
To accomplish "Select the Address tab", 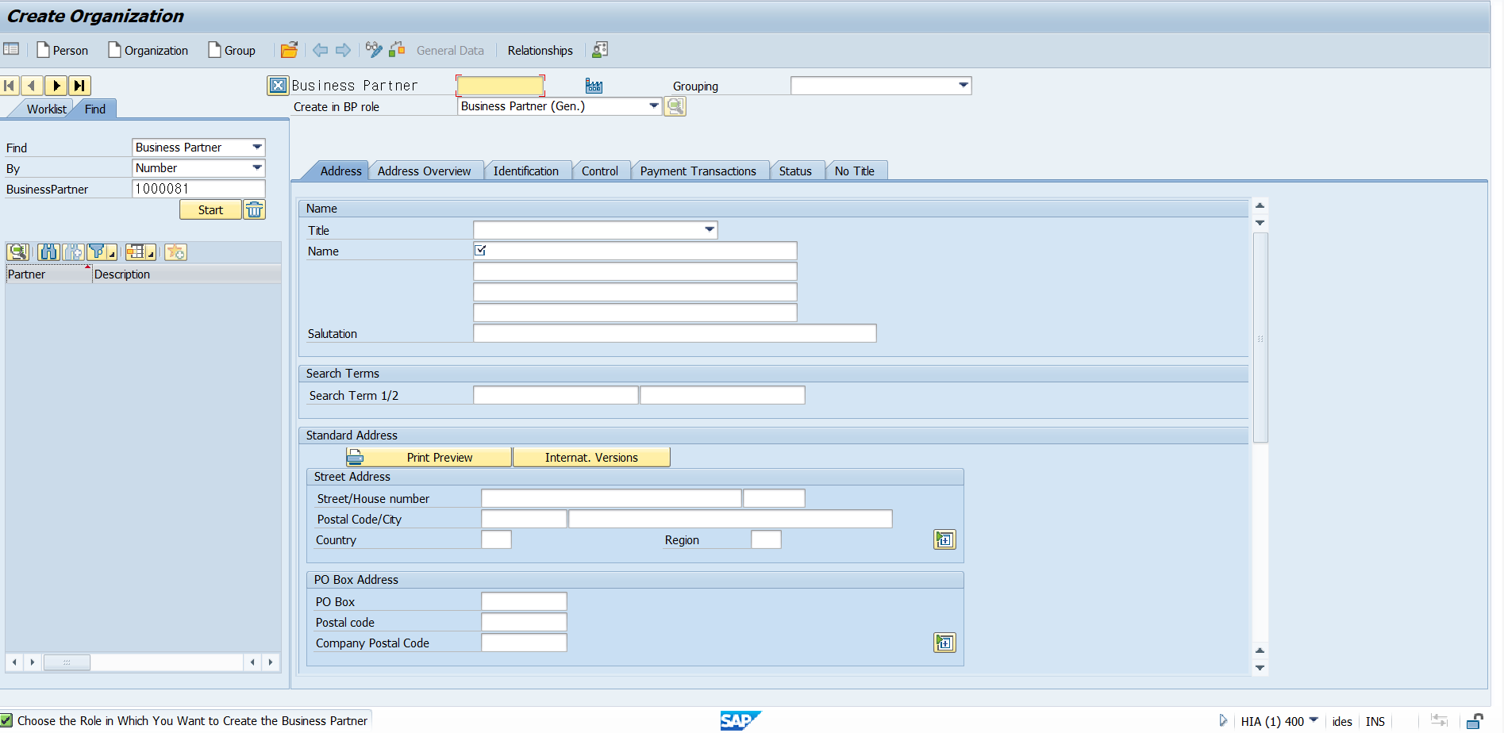I will 340,171.
